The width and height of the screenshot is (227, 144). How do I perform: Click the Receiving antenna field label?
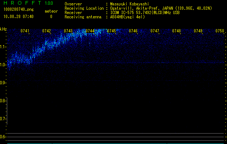tap(83, 17)
